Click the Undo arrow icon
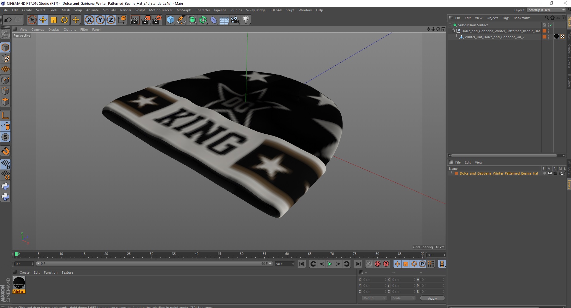Viewport: 571px width, 308px height. tap(8, 20)
